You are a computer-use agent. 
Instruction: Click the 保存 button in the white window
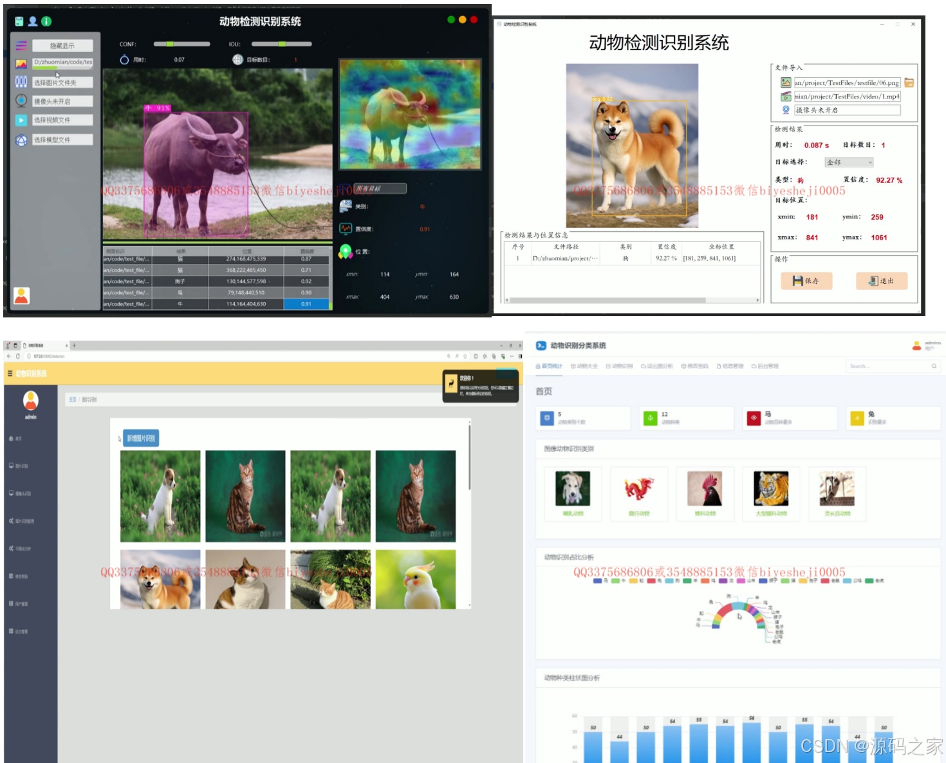(806, 281)
